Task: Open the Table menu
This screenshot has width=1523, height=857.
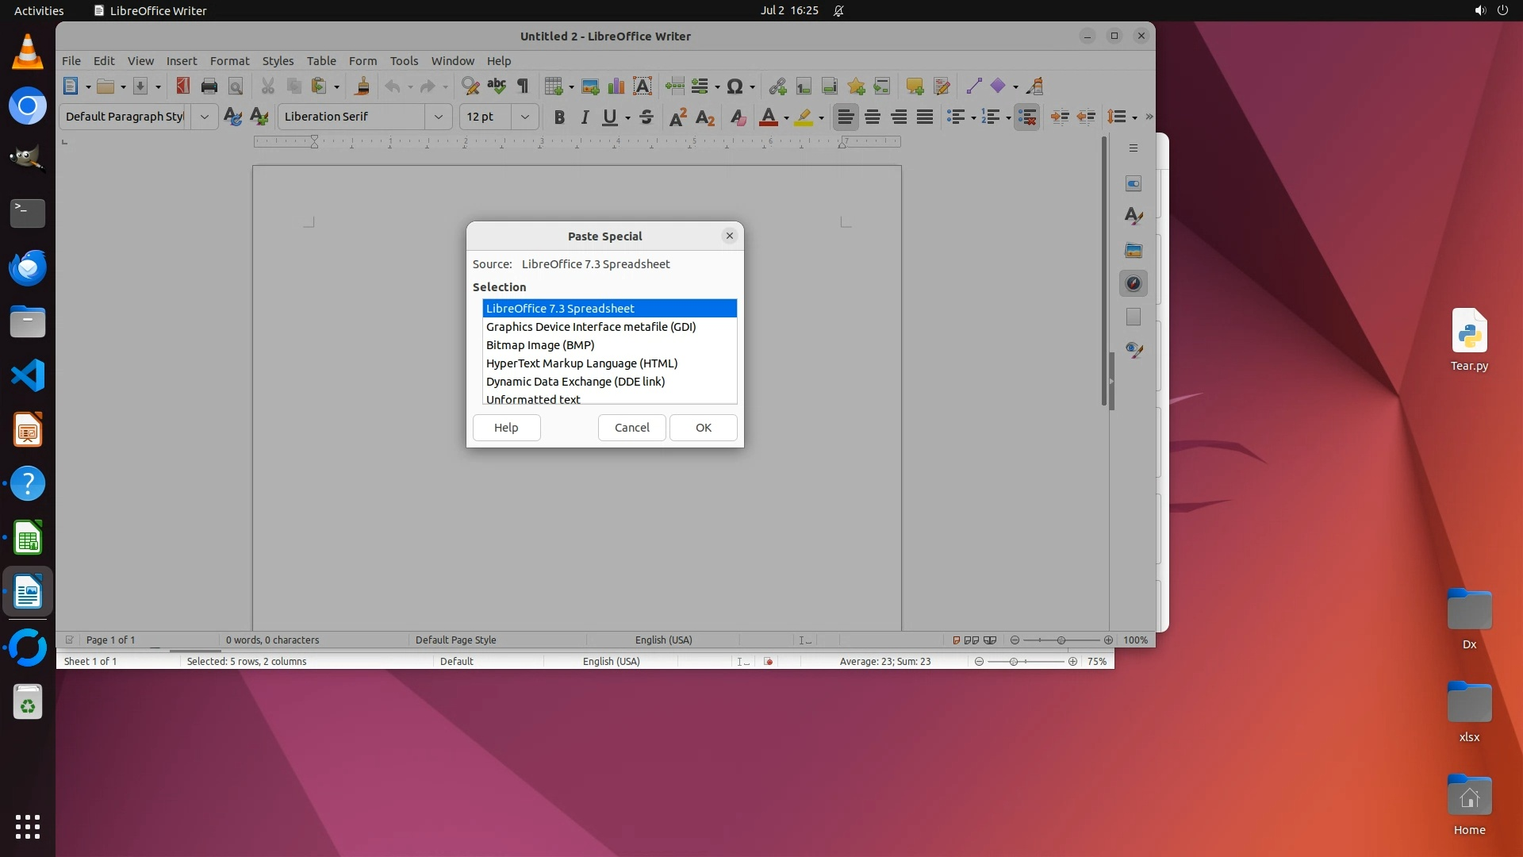Action: point(321,61)
